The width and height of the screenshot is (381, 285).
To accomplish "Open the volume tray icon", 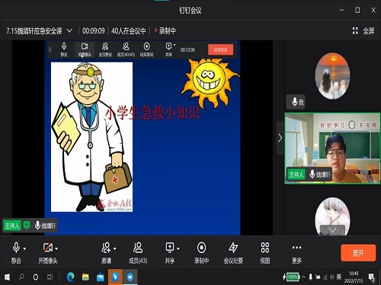I will click(331, 277).
